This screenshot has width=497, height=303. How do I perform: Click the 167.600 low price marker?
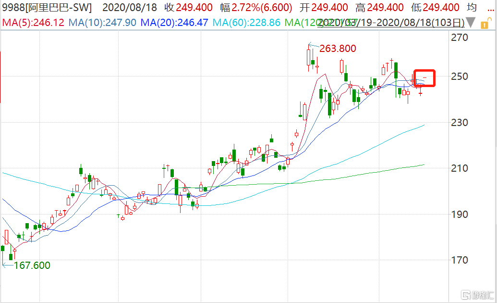pyautogui.click(x=32, y=265)
